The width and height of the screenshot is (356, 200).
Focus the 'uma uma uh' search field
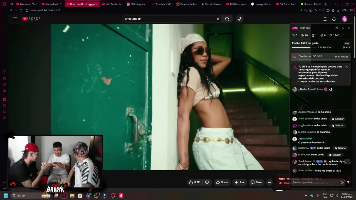(x=169, y=19)
